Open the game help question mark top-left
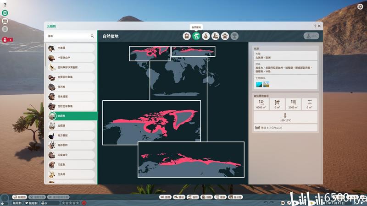This screenshot has height=206, width=367. point(5,5)
